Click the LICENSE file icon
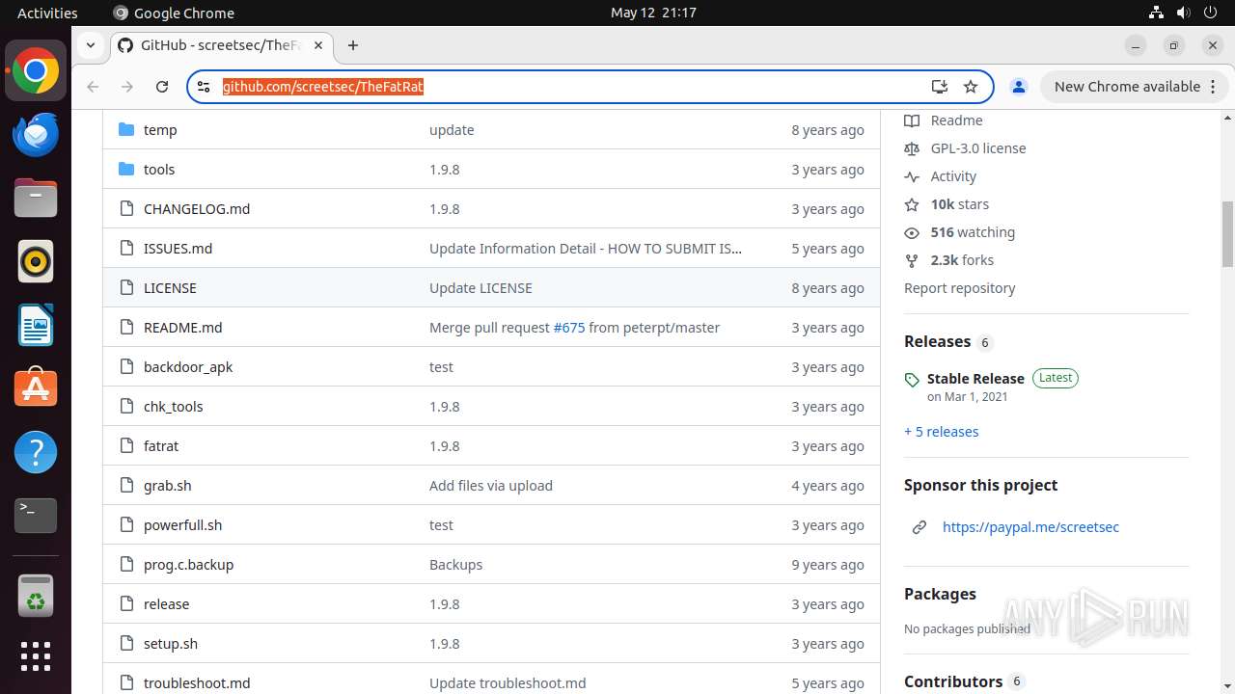Image resolution: width=1235 pixels, height=694 pixels. pos(125,287)
